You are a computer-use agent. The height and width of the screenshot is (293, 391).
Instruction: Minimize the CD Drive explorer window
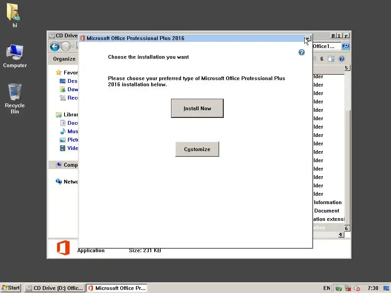click(333, 35)
